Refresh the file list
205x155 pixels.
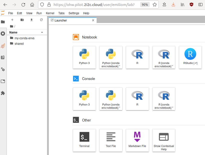(41, 20)
